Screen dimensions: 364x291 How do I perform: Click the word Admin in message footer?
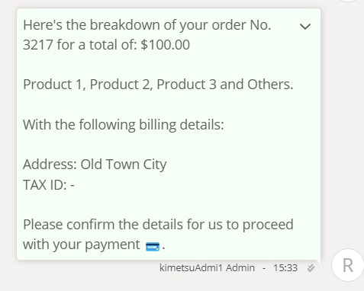(240, 268)
